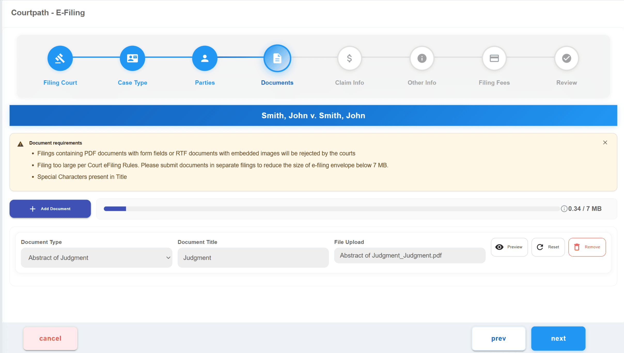
Task: Switch to the Documents step
Action: [277, 58]
